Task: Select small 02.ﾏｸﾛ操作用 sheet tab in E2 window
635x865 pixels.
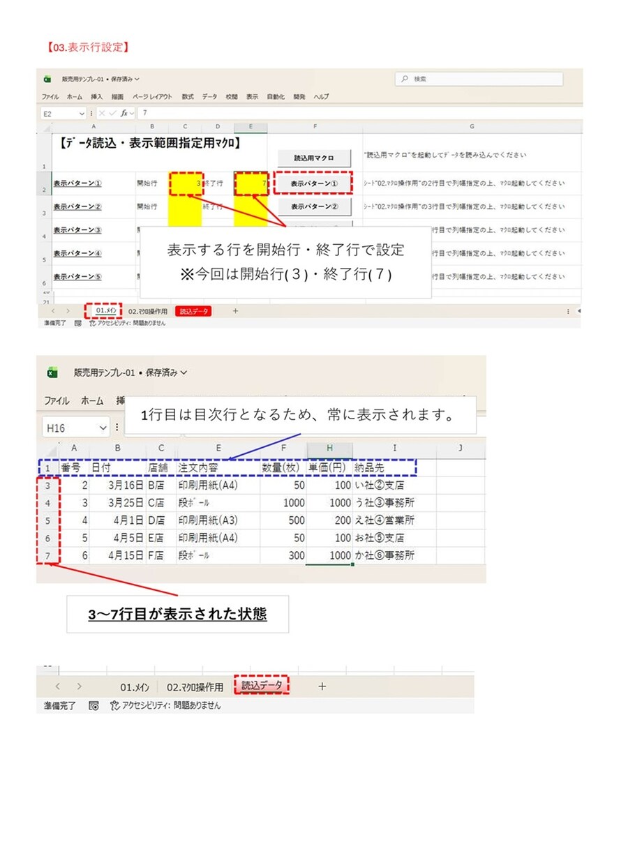Action: pyautogui.click(x=148, y=310)
